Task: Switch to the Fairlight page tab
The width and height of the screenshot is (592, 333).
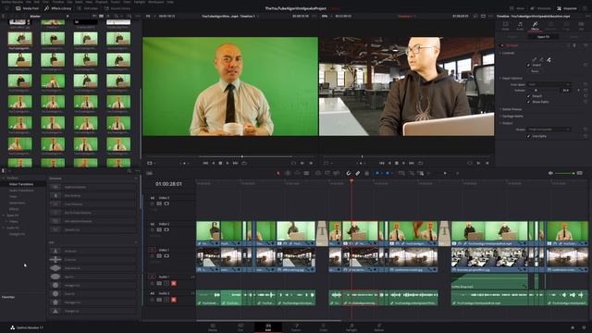Action: (351, 327)
